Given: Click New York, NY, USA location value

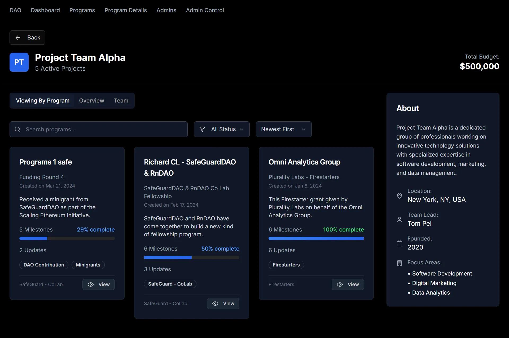Looking at the screenshot, I should tap(436, 200).
